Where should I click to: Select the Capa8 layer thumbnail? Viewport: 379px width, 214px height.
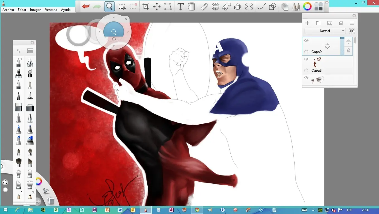(x=317, y=62)
